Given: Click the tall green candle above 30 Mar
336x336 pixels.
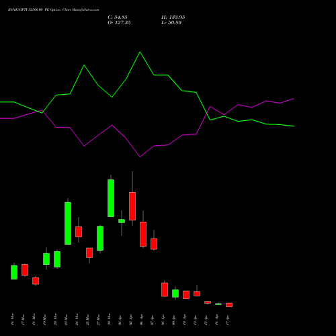Looking at the screenshot, I should click(x=111, y=198).
